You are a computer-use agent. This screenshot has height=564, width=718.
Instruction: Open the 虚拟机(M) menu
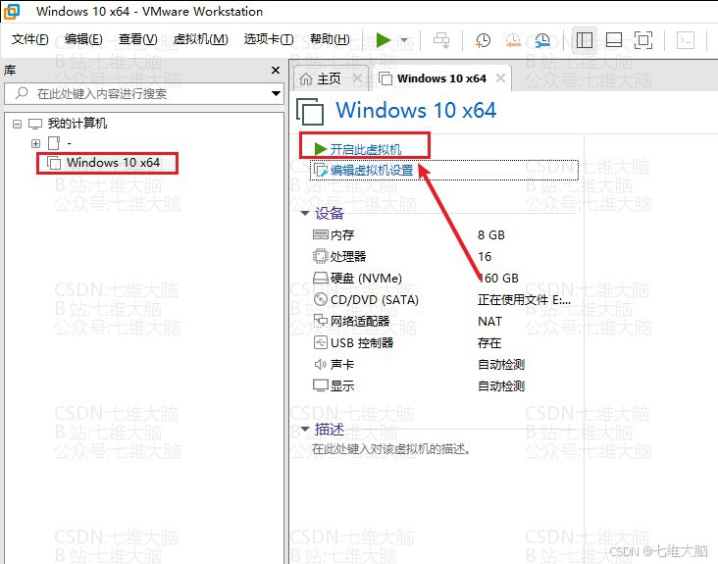click(200, 39)
